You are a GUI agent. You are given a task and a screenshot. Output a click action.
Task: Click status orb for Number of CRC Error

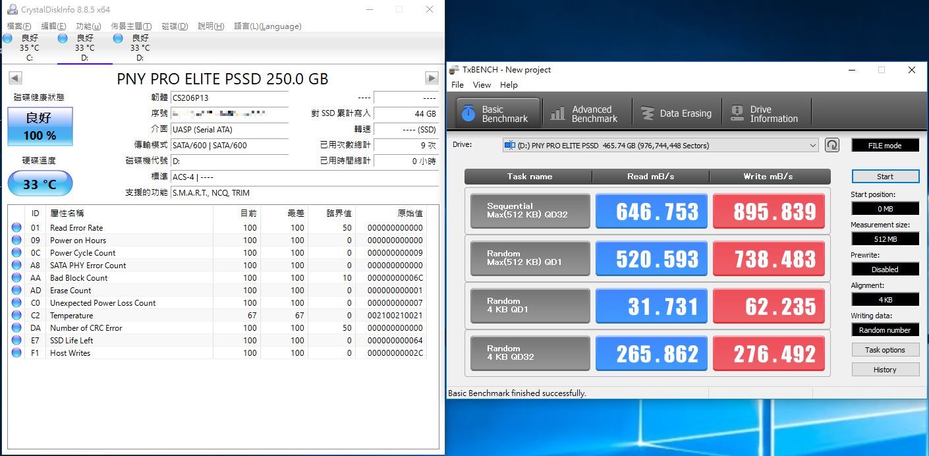[16, 328]
